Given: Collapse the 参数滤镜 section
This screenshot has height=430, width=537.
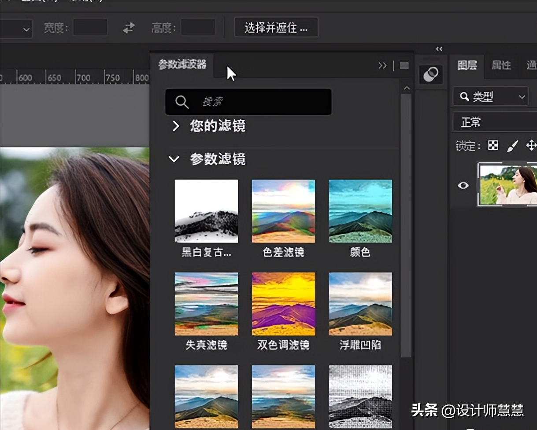Looking at the screenshot, I should (x=174, y=159).
